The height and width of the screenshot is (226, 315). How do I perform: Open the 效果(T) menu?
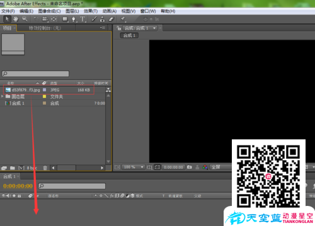[x=91, y=11]
